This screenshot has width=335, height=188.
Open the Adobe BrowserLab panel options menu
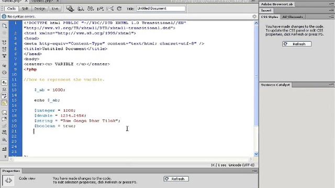click(x=332, y=4)
